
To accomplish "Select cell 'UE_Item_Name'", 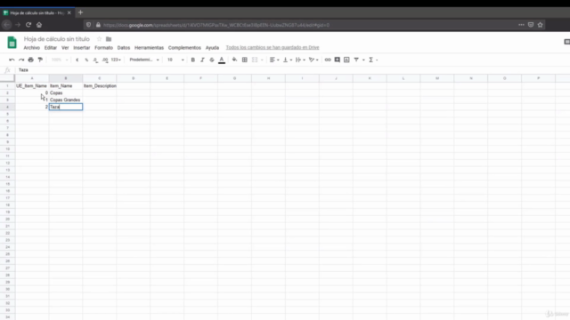I will point(32,86).
